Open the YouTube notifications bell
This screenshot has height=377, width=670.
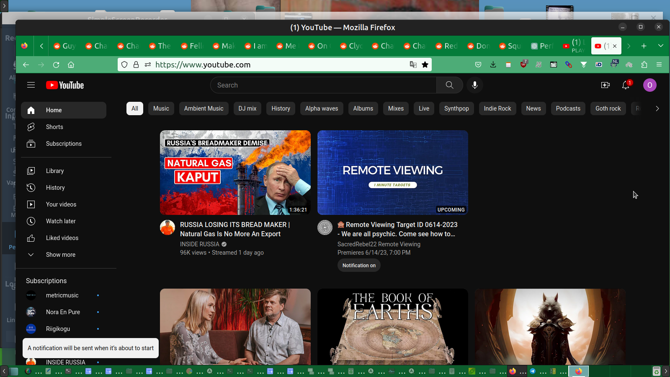click(x=626, y=85)
